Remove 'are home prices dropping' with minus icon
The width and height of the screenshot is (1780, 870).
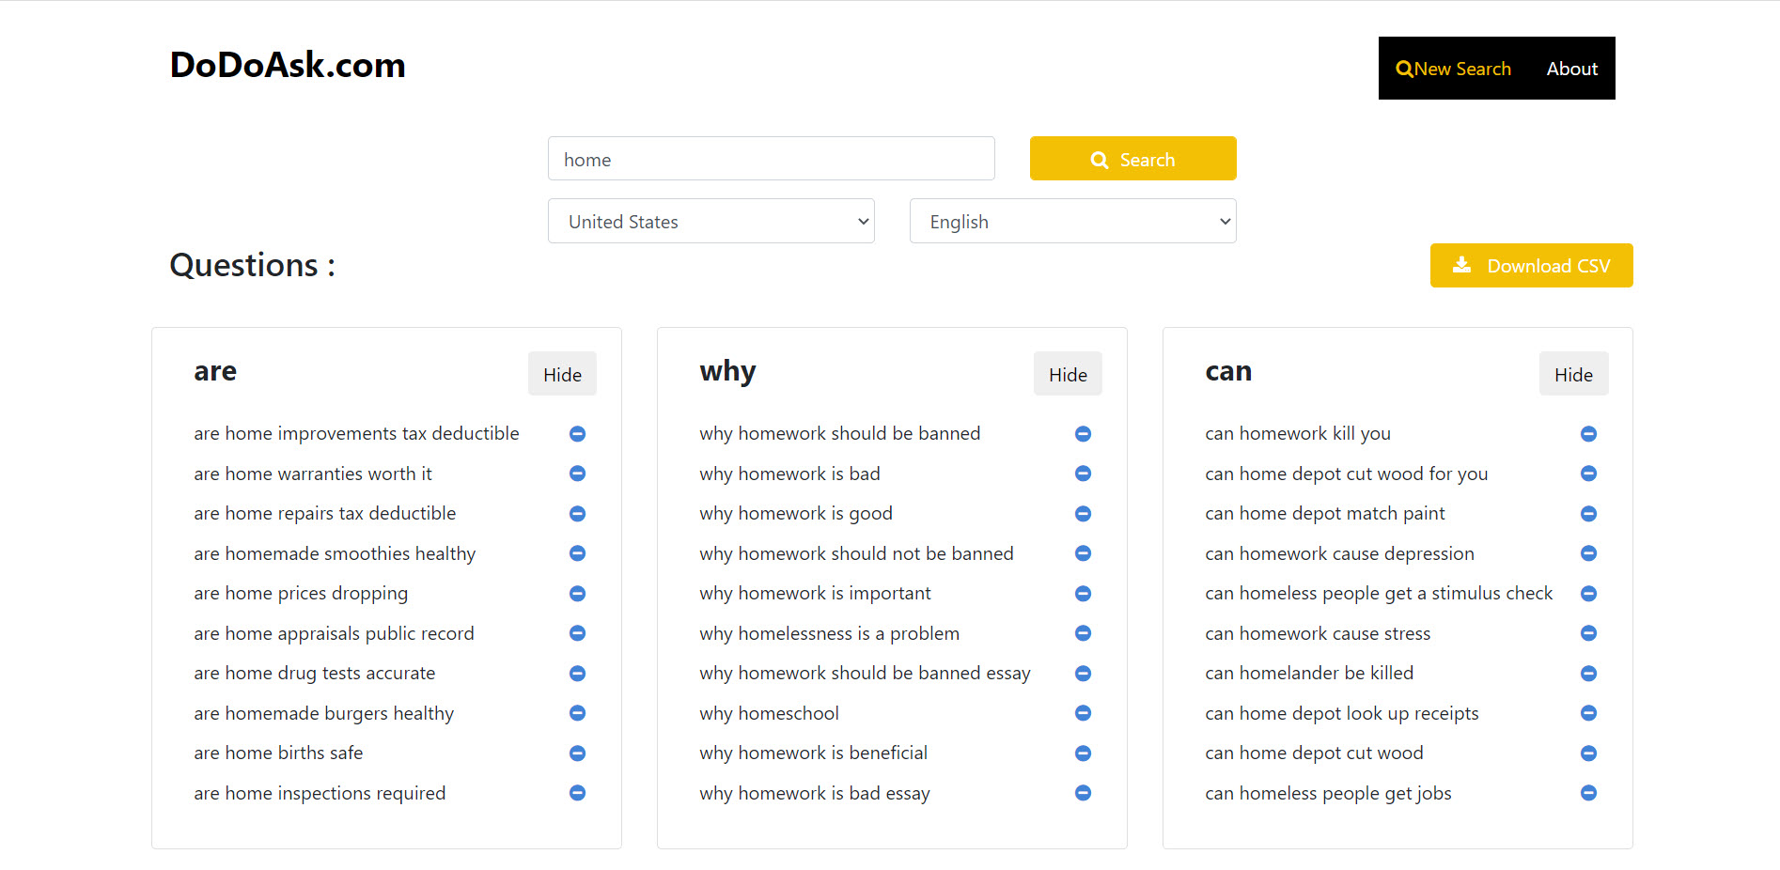(577, 594)
